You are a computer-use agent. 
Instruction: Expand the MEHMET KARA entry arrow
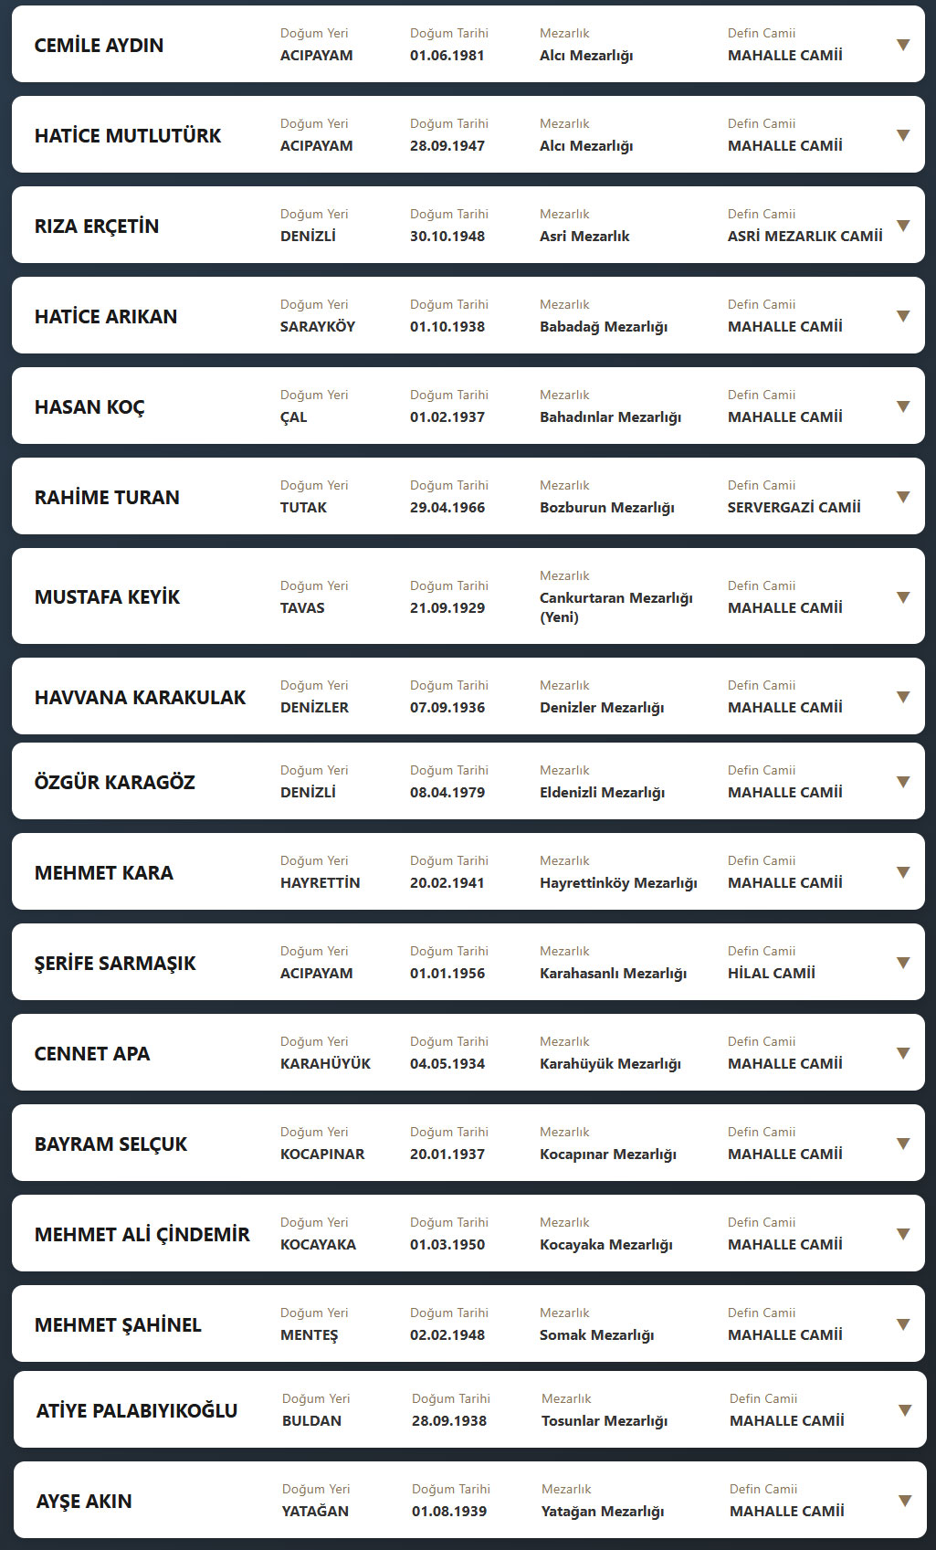(x=902, y=872)
